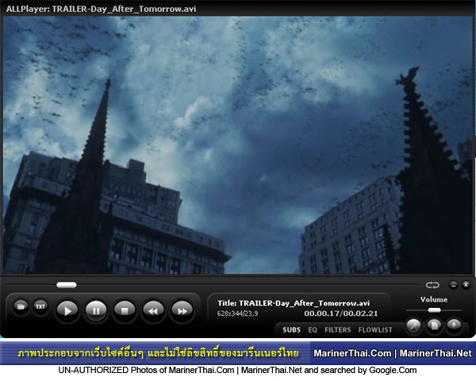Click the seek bar handle
Image resolution: width=476 pixels, height=381 pixels.
(x=67, y=285)
